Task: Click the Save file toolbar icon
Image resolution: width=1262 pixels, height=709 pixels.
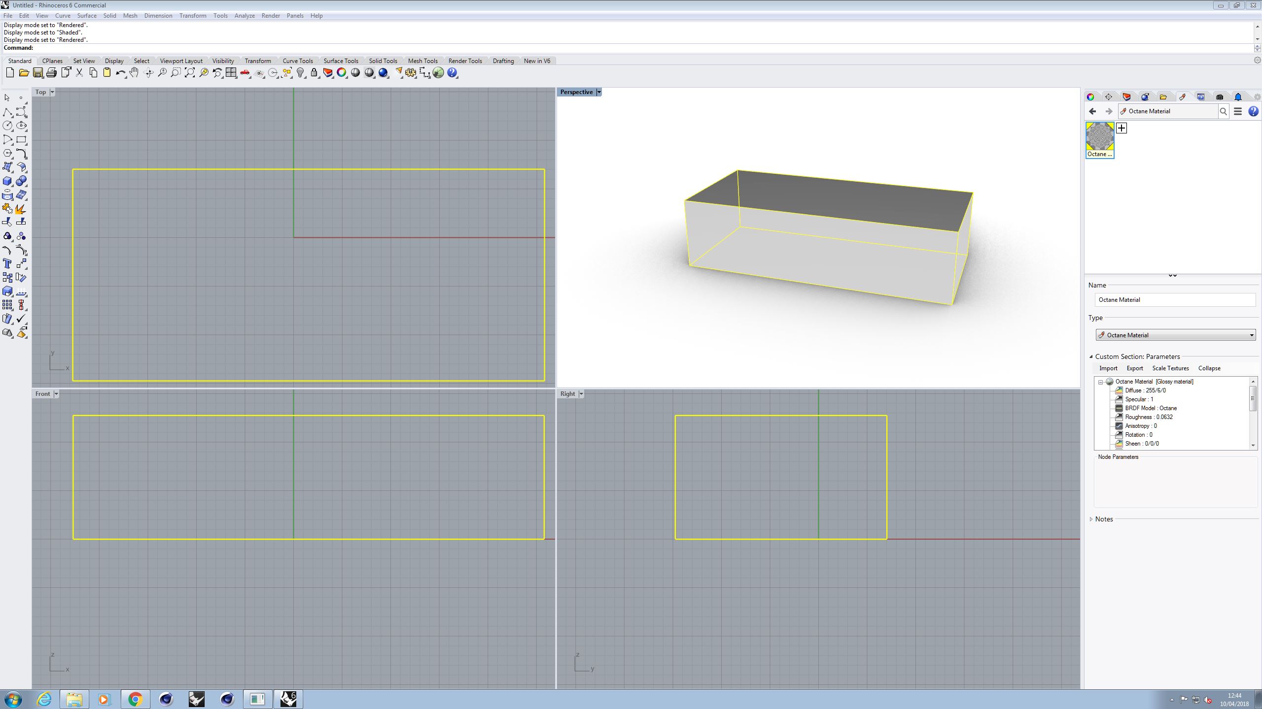Action: tap(38, 73)
